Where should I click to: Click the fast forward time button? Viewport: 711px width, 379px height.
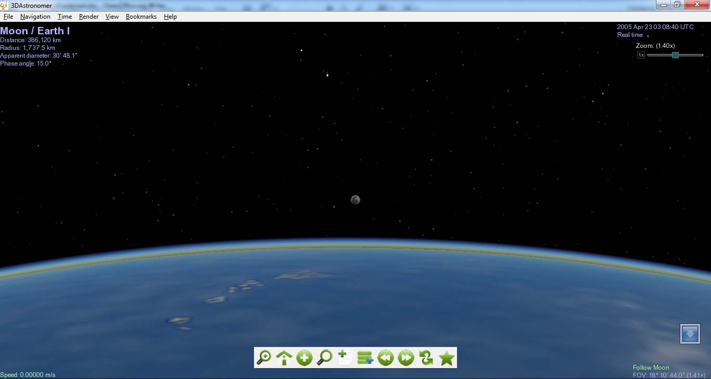pos(406,358)
